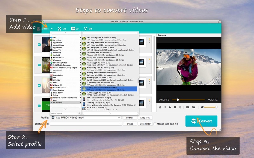Jump to previous frame in preview
The width and height of the screenshot is (254, 158).
pyautogui.click(x=160, y=107)
